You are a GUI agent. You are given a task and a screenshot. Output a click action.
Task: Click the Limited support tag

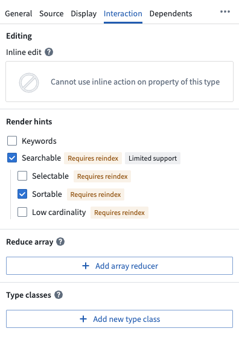tap(153, 158)
